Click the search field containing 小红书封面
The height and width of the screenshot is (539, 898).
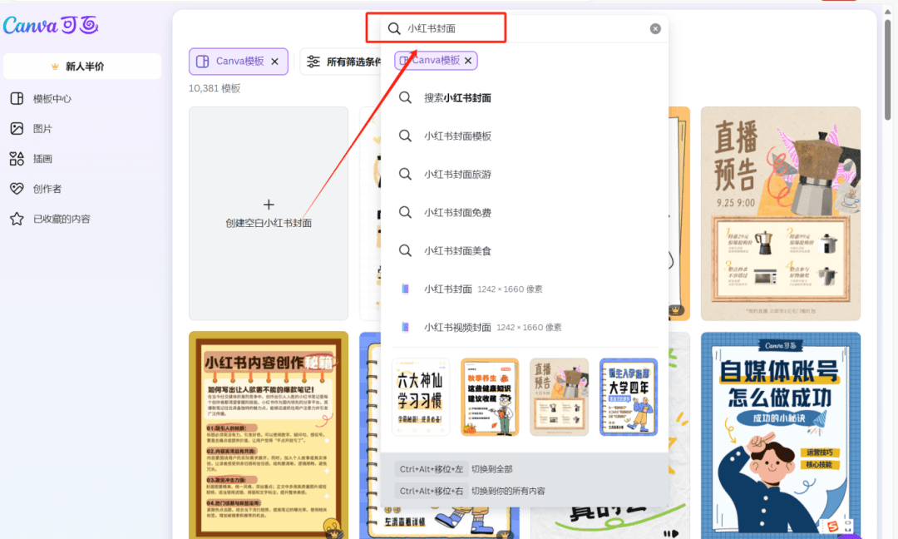(524, 28)
